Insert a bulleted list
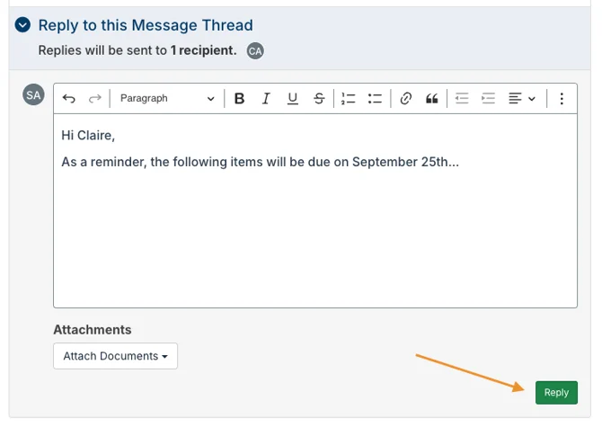Image resolution: width=602 pixels, height=427 pixels. click(375, 99)
